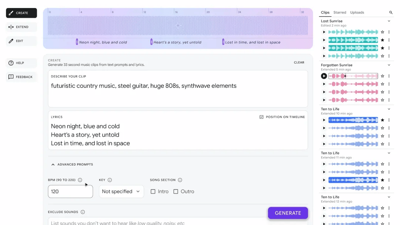Open the Key dropdown

[121, 191]
